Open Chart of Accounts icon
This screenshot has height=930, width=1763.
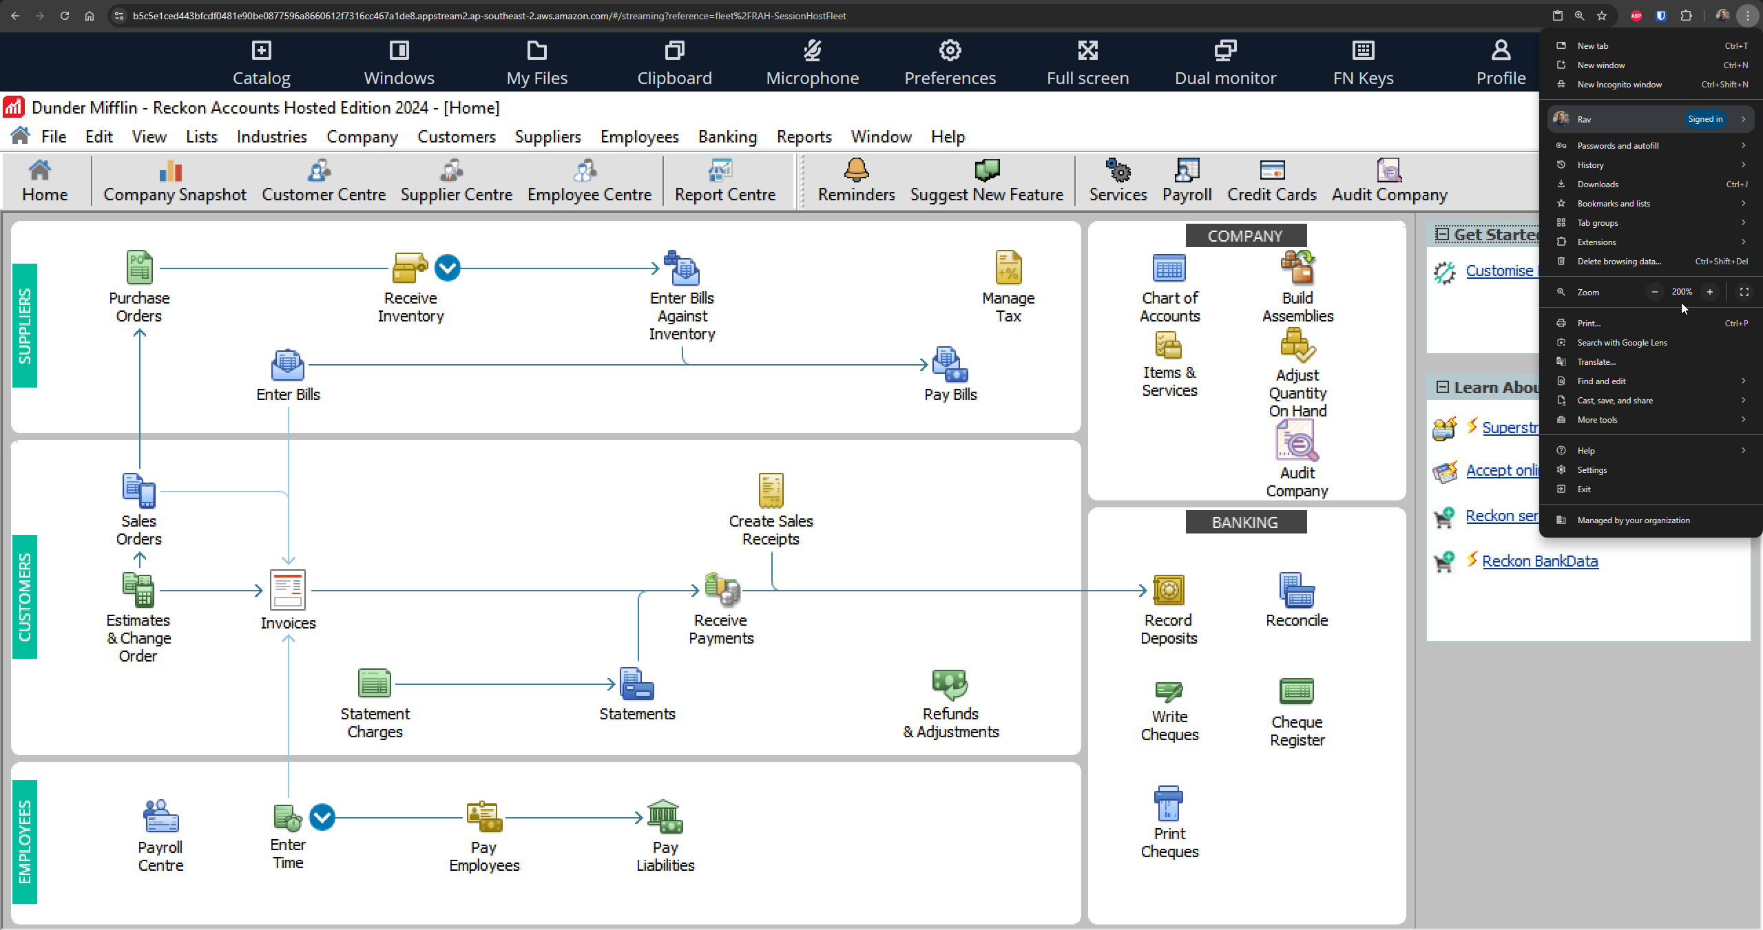[x=1169, y=268]
